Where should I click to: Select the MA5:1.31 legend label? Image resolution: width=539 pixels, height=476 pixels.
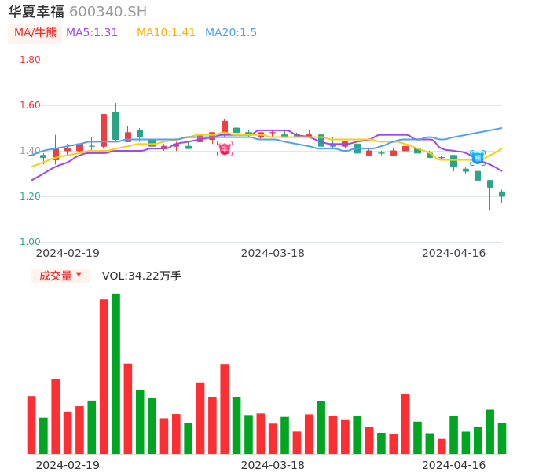92,33
